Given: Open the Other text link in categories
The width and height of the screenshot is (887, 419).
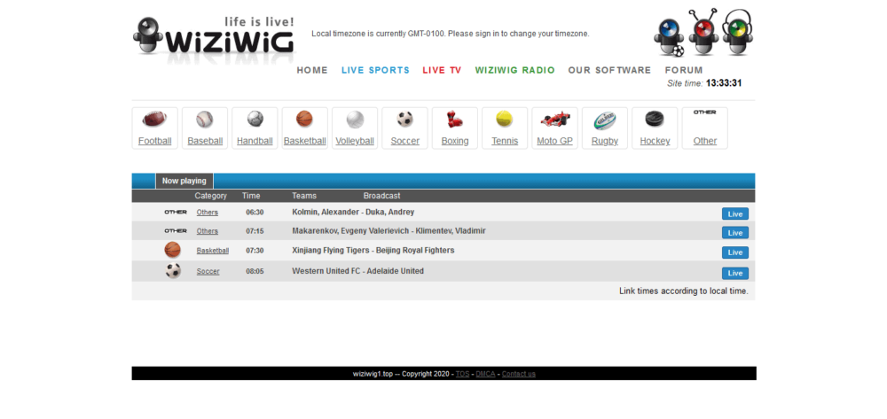Looking at the screenshot, I should tap(705, 141).
